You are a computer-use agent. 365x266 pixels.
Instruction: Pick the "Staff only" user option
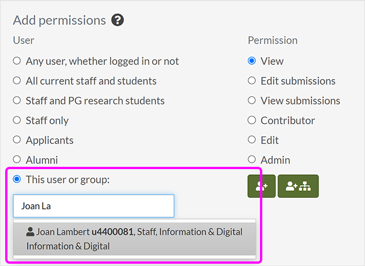[x=17, y=120]
